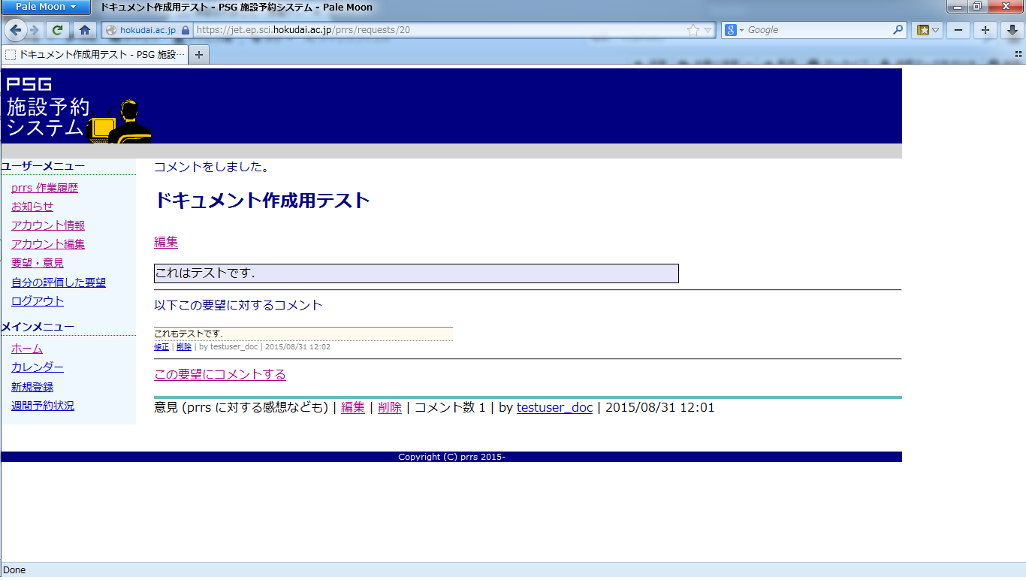
Task: Click 削除 link under the comment
Action: [x=184, y=347]
